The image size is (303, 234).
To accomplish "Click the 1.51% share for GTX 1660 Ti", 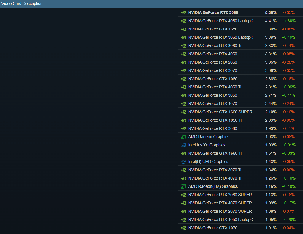I will (x=271, y=154).
